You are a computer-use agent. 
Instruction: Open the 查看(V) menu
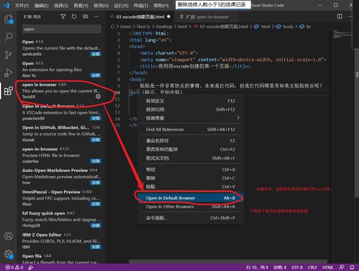click(81, 6)
